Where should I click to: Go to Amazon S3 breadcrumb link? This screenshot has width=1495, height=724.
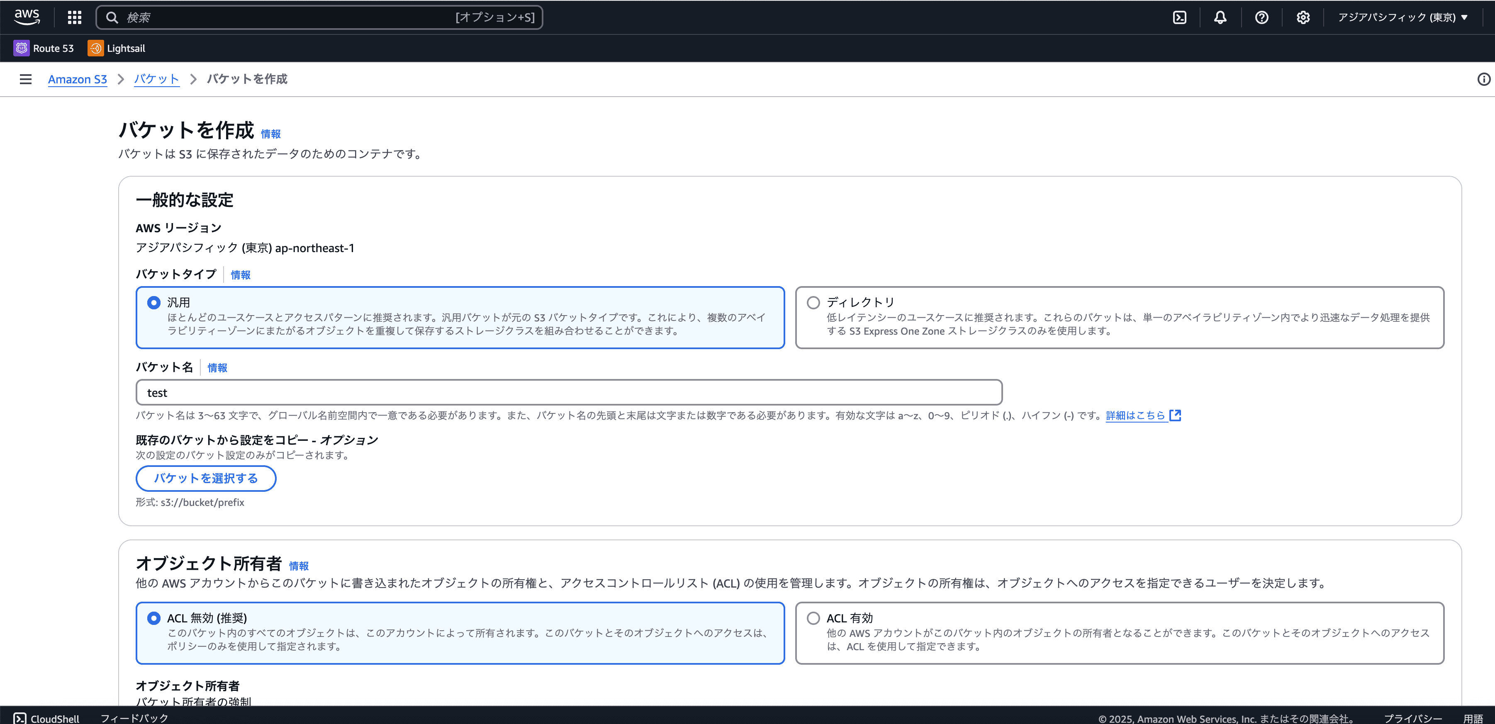pos(78,79)
